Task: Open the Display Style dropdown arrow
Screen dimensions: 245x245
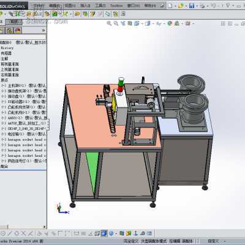Action: coord(153,24)
